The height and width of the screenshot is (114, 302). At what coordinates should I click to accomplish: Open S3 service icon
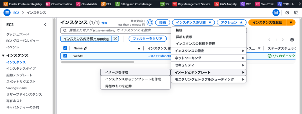pyautogui.click(x=162, y=4)
